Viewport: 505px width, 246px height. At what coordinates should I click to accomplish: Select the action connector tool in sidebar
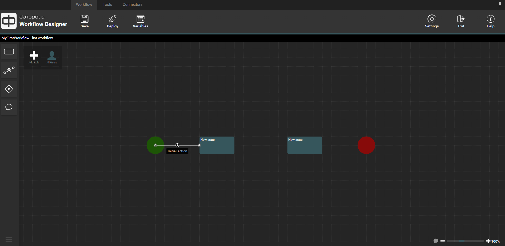tap(9, 70)
